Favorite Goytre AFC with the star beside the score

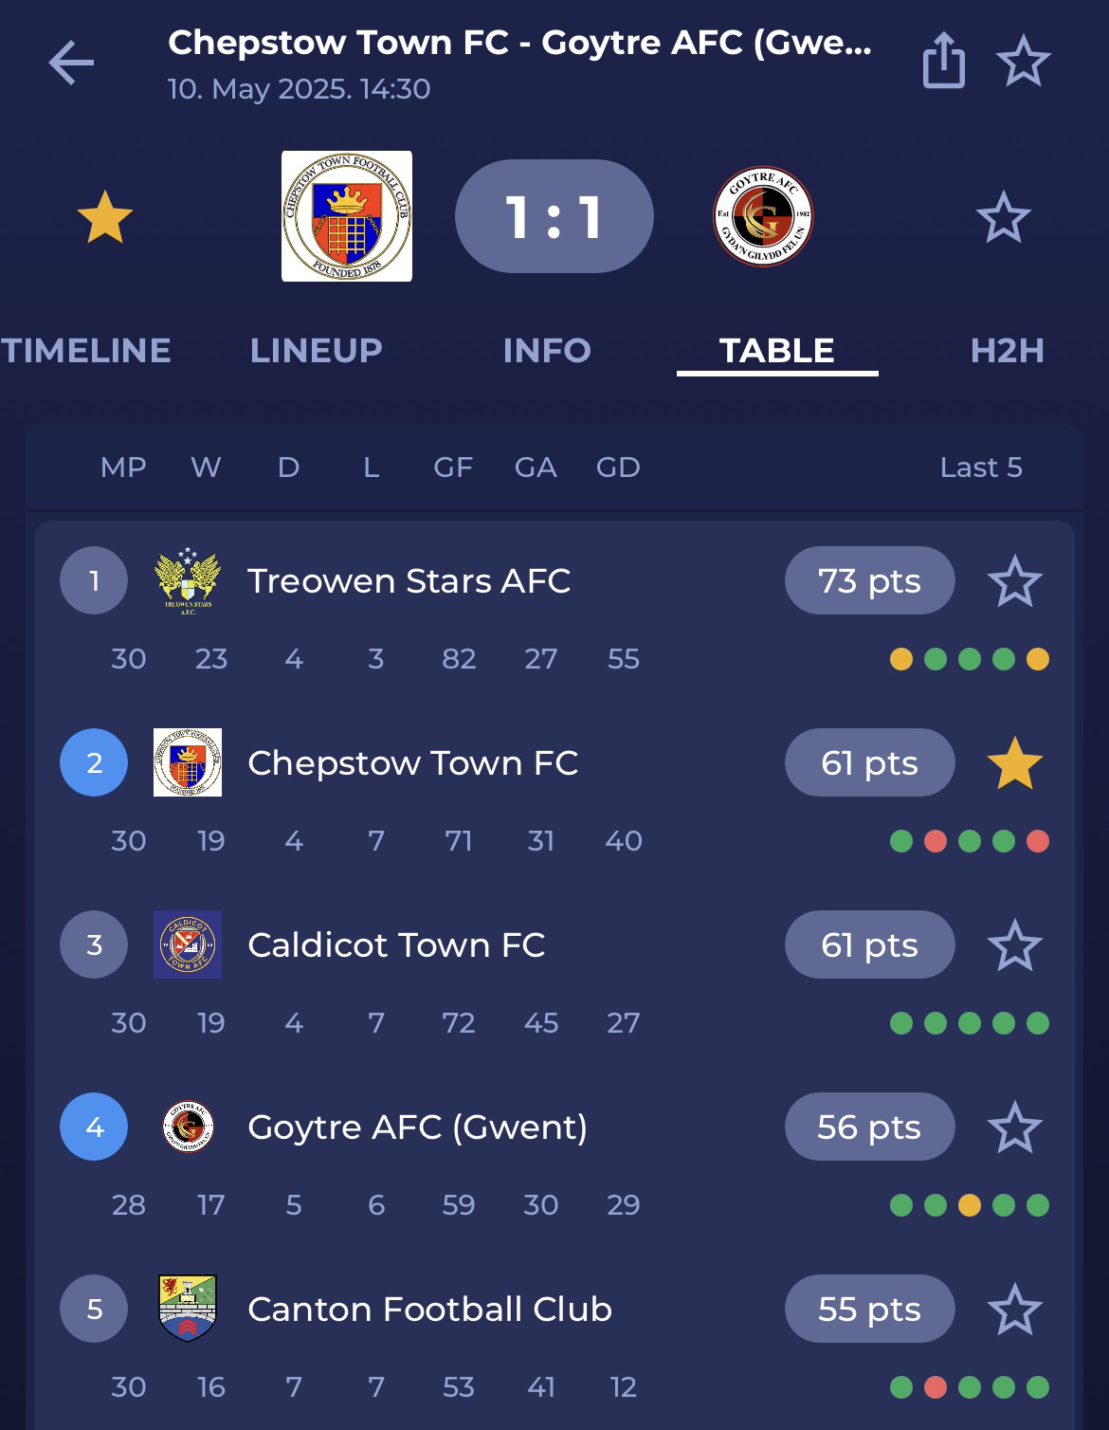pyautogui.click(x=1003, y=217)
